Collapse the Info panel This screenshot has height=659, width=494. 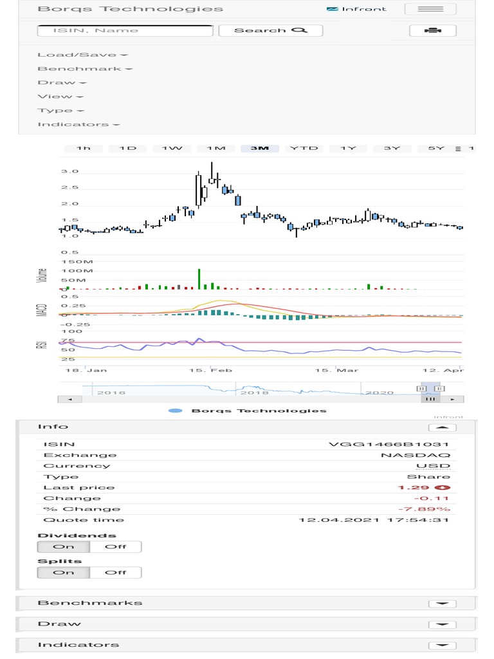[443, 427]
